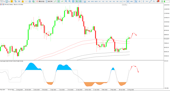
Task: Activate the standard cursor tool
Action: click(136, 1)
